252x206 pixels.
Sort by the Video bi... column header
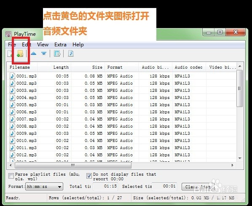pos(221,67)
